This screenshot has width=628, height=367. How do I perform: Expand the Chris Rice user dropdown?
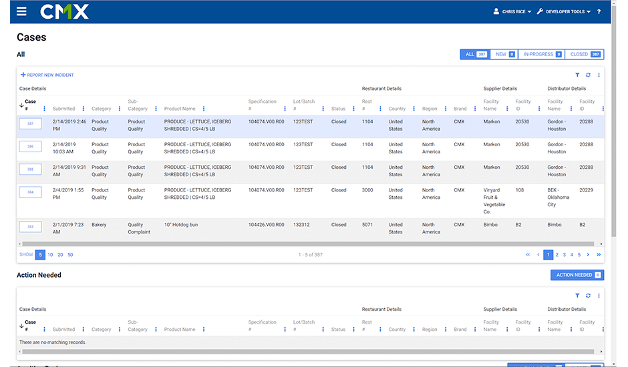[x=512, y=12]
